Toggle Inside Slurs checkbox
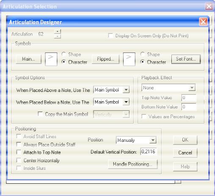215x196 pixels. (x=19, y=168)
